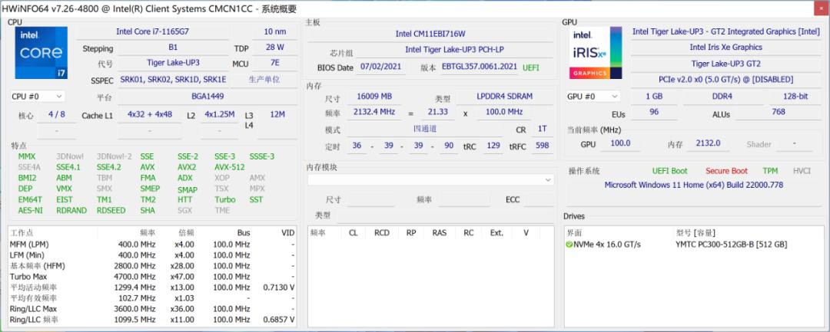Click the 16009 MB memory size value
Screen dimensions: 830x332
(x=374, y=97)
